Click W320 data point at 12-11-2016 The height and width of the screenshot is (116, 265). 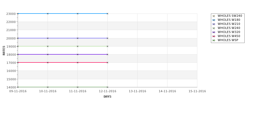coord(107,54)
